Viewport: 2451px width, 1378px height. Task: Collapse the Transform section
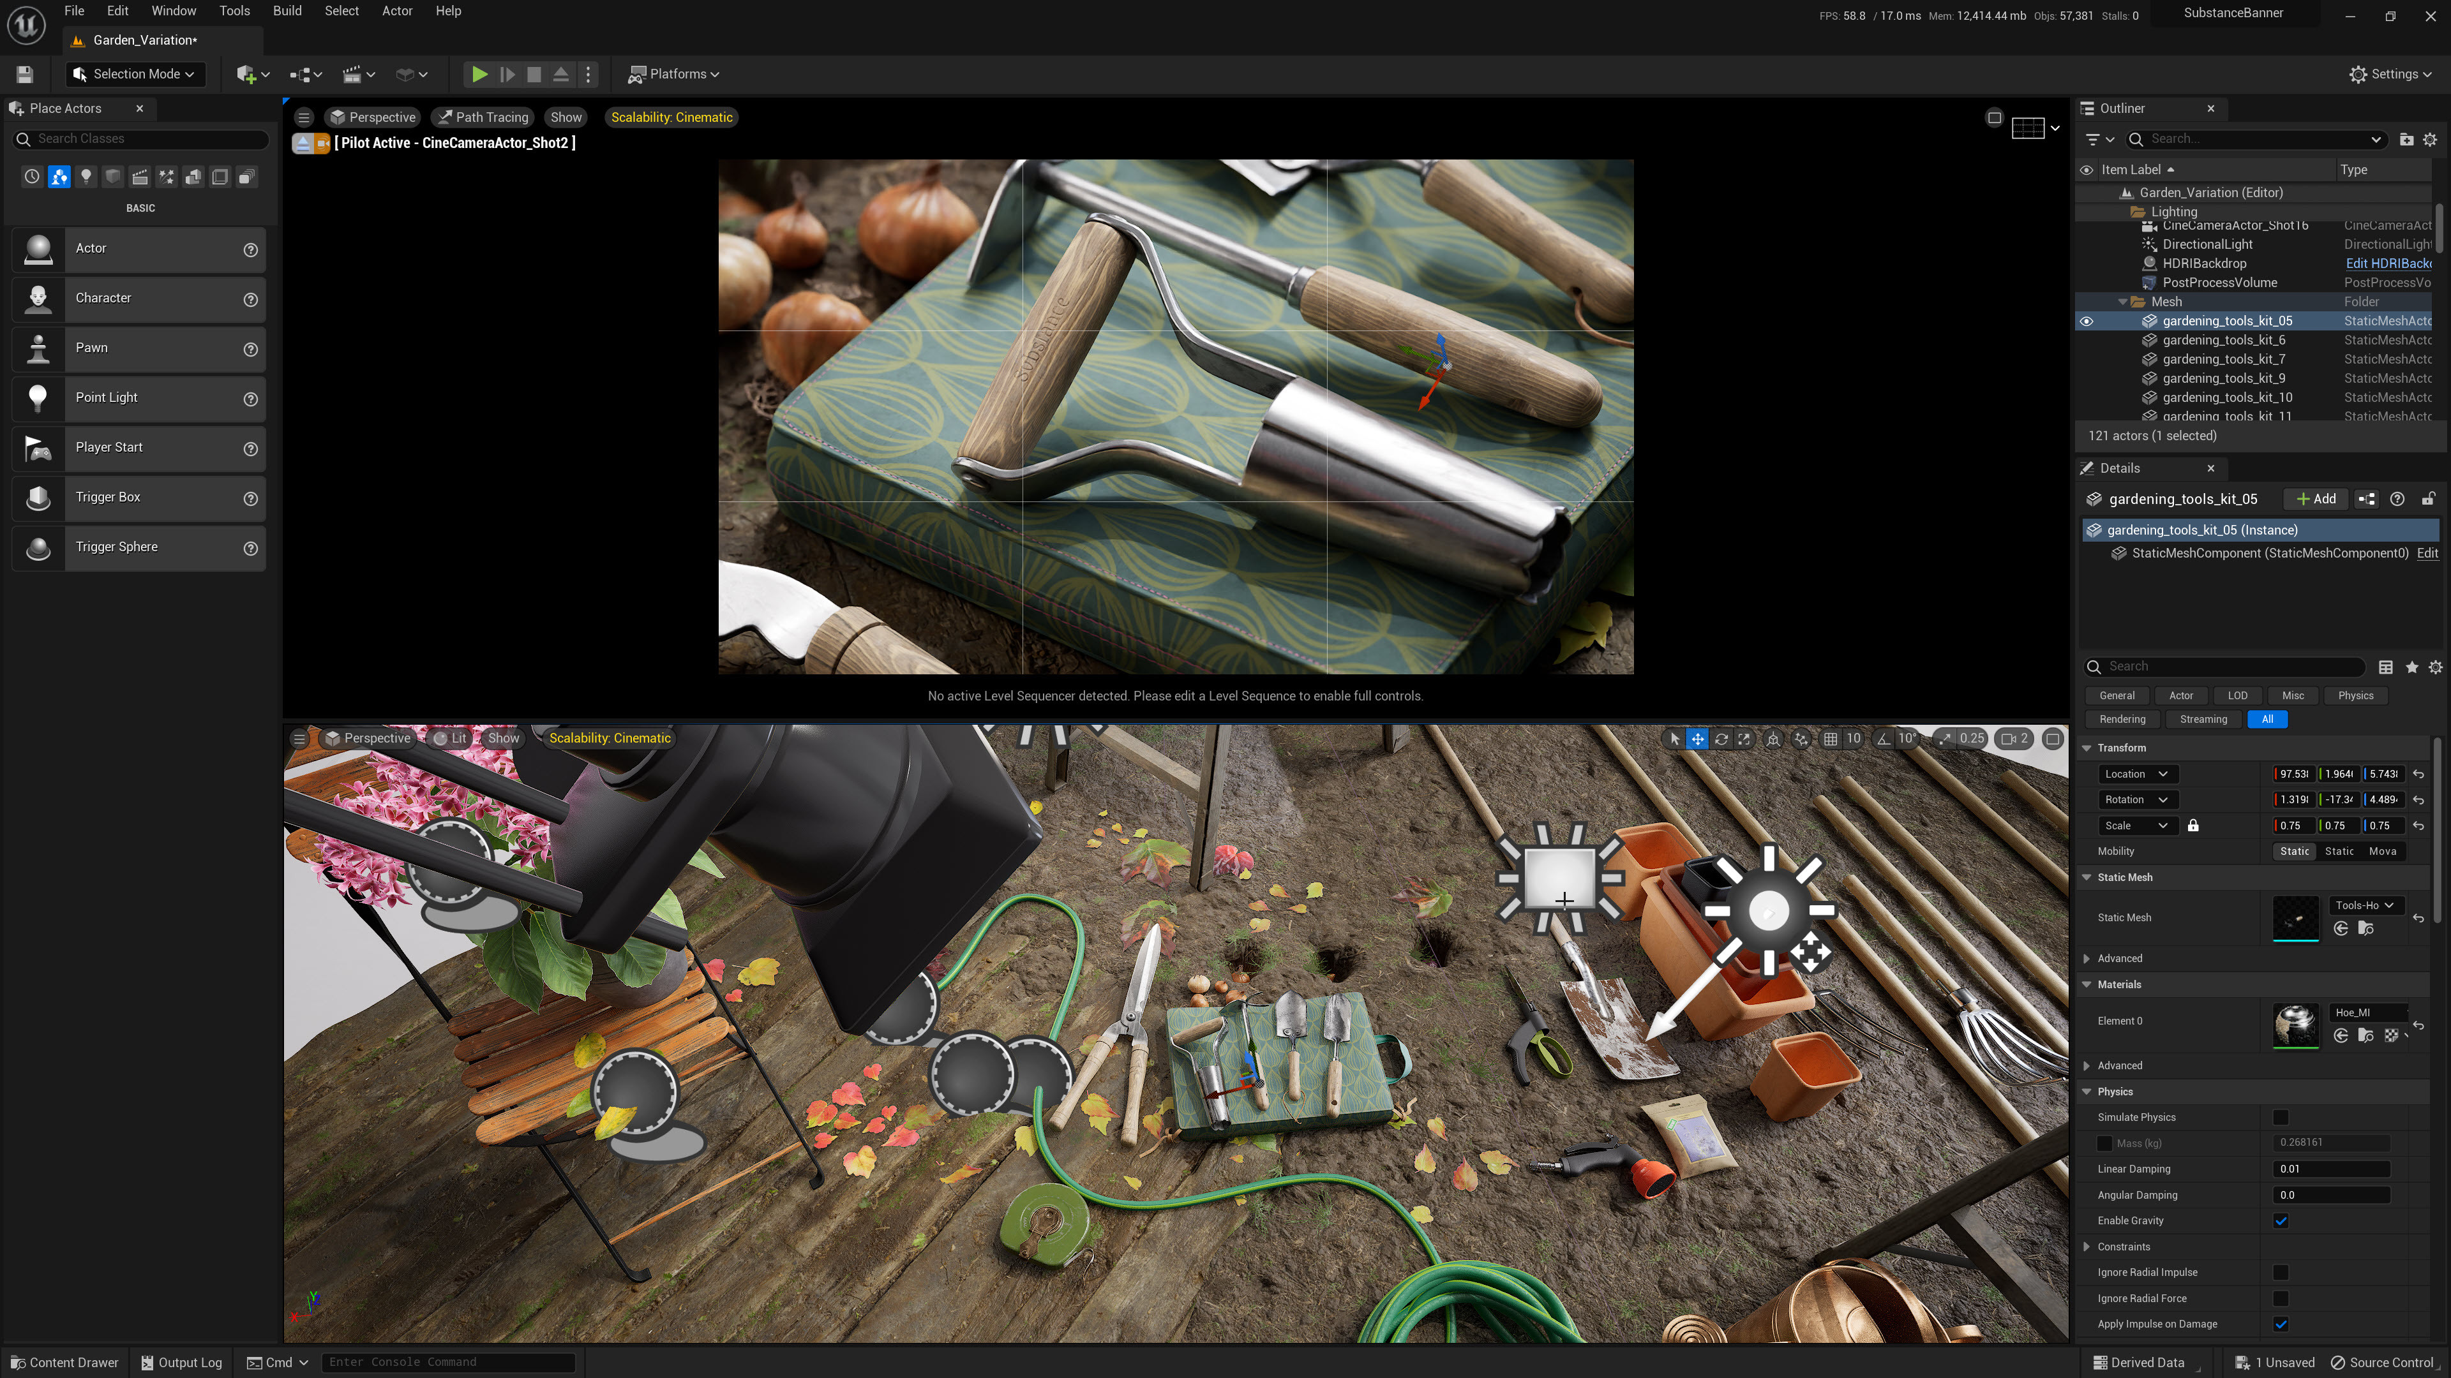pos(2088,748)
